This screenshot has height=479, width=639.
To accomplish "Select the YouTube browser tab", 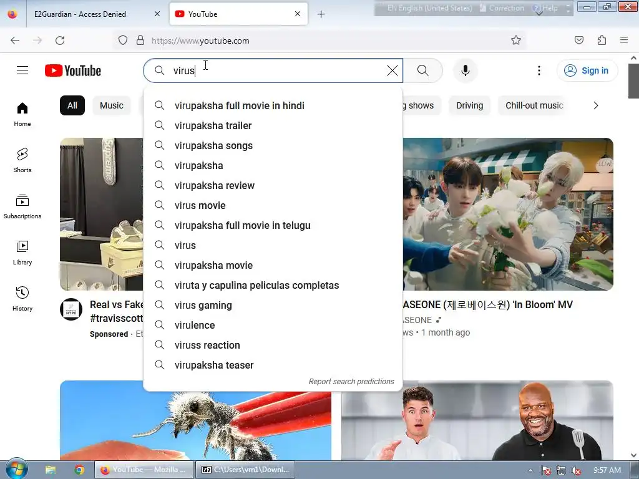I will click(238, 14).
